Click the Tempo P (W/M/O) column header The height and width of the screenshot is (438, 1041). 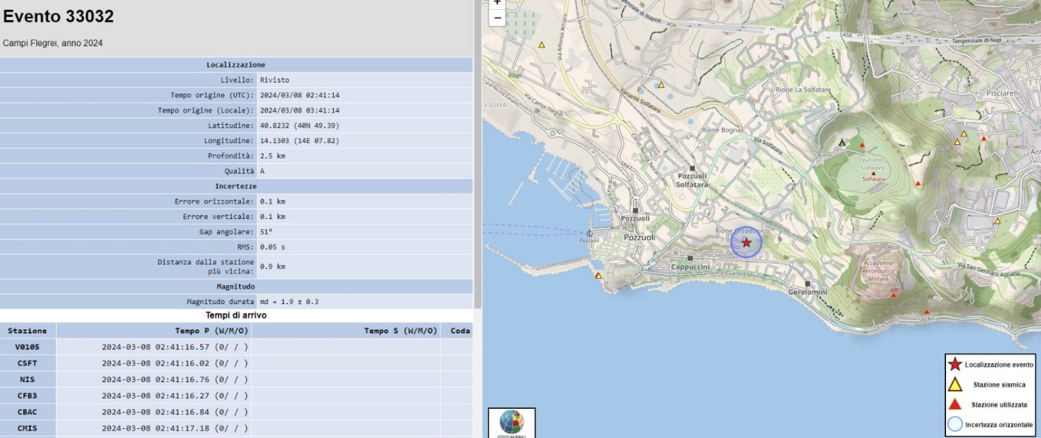154,331
